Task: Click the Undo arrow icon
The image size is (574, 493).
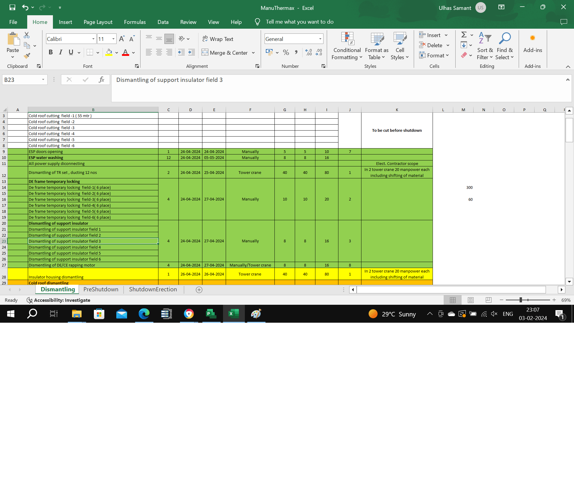Action: (x=25, y=7)
